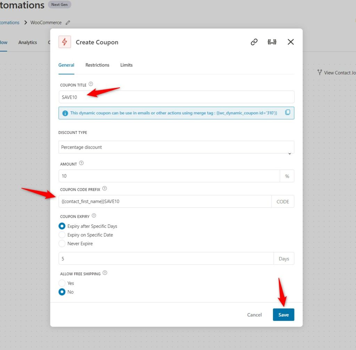Image resolution: width=356 pixels, height=350 pixels.
Task: Cancel the coupon creation
Action: 254,315
